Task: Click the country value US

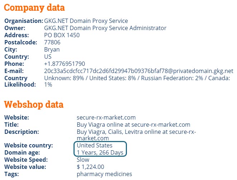Action: tap(48, 57)
